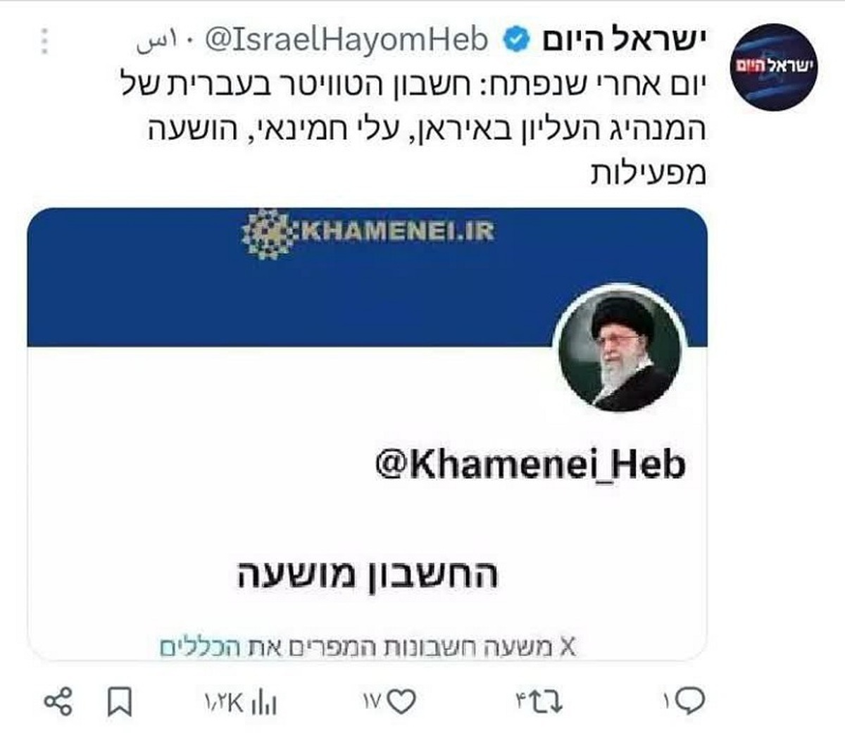845x733 pixels.
Task: Click the החשבון מושעה heading
Action: pyautogui.click(x=367, y=575)
